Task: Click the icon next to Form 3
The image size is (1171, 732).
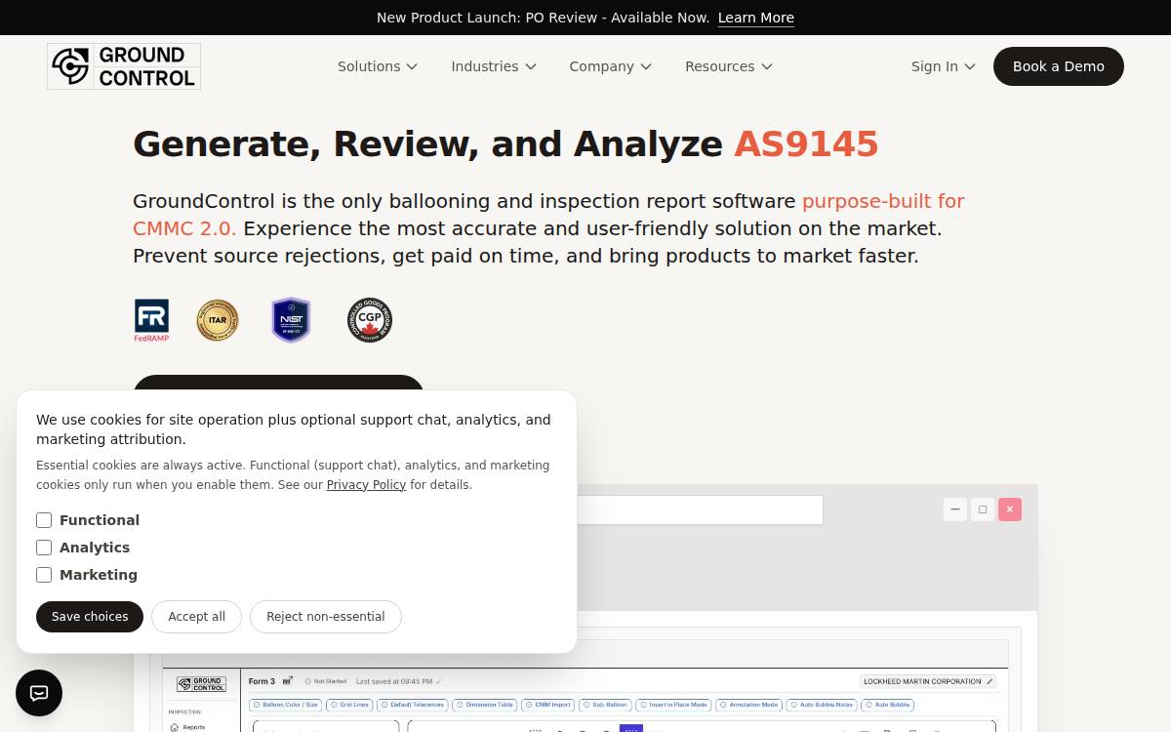Action: tap(287, 681)
